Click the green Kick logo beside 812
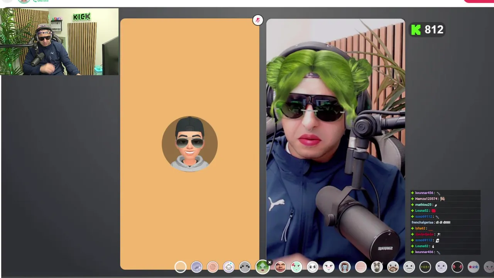Image resolution: width=494 pixels, height=278 pixels. [416, 30]
